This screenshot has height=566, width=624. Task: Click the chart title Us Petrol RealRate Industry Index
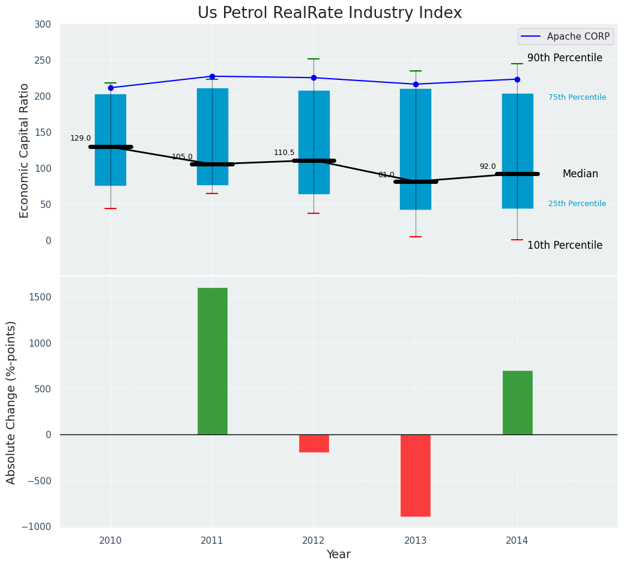pos(330,13)
